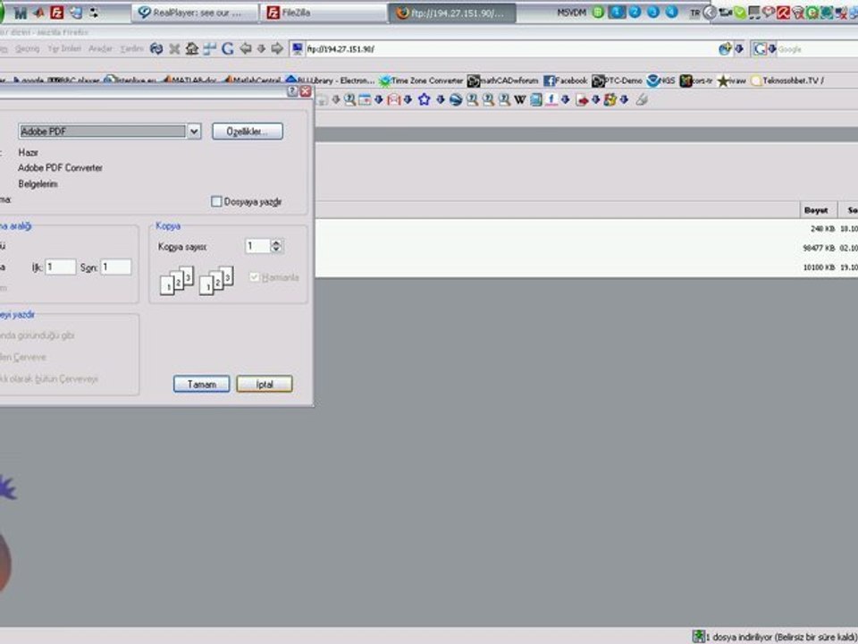Open the BU Library - Electron... bookmark

click(x=331, y=81)
